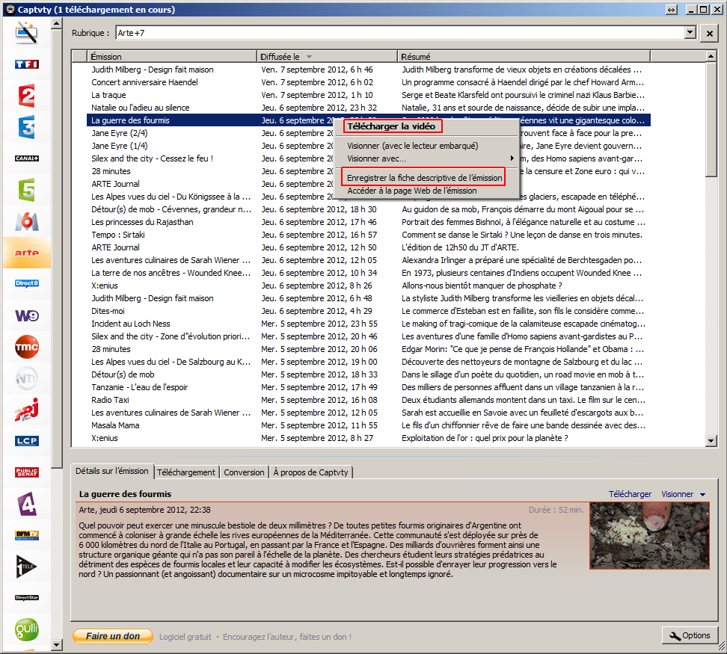Open the À propos de Captvty tab
This screenshot has height=654, width=727.
310,472
